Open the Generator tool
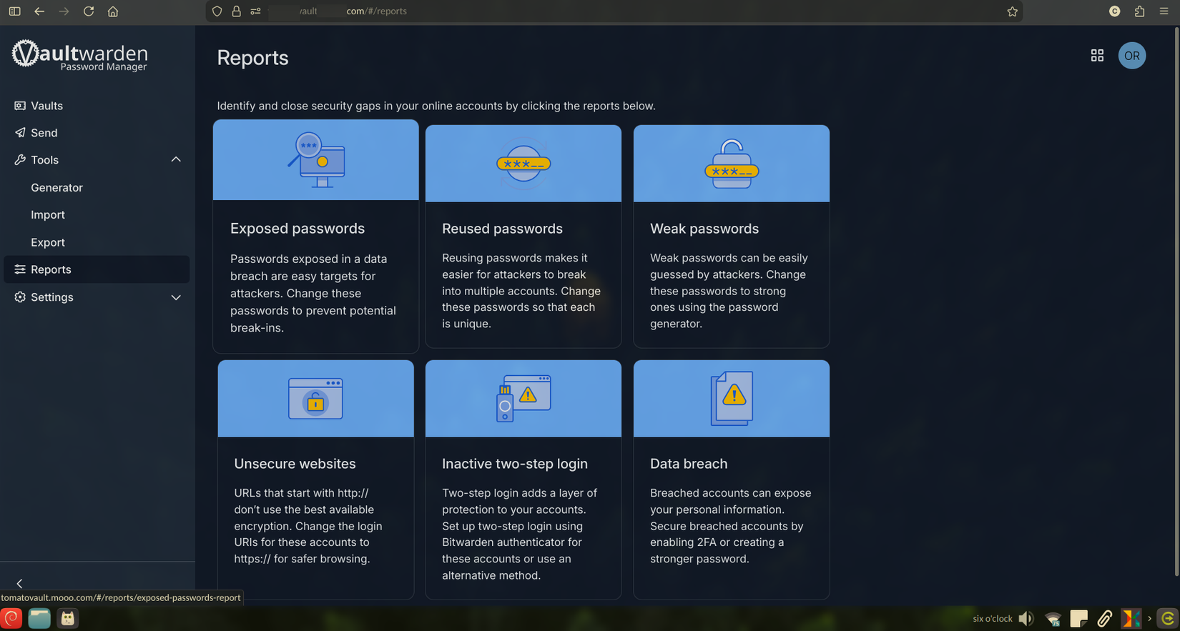 [56, 187]
